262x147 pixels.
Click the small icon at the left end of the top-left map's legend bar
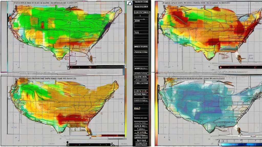click(68, 67)
